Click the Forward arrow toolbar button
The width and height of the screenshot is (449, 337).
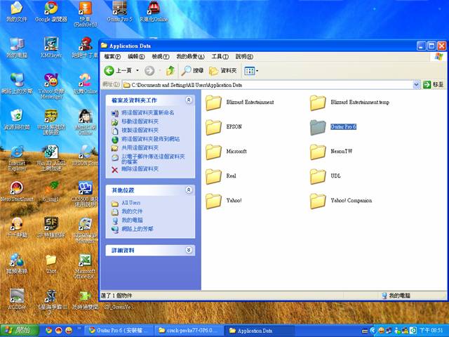[x=149, y=70]
